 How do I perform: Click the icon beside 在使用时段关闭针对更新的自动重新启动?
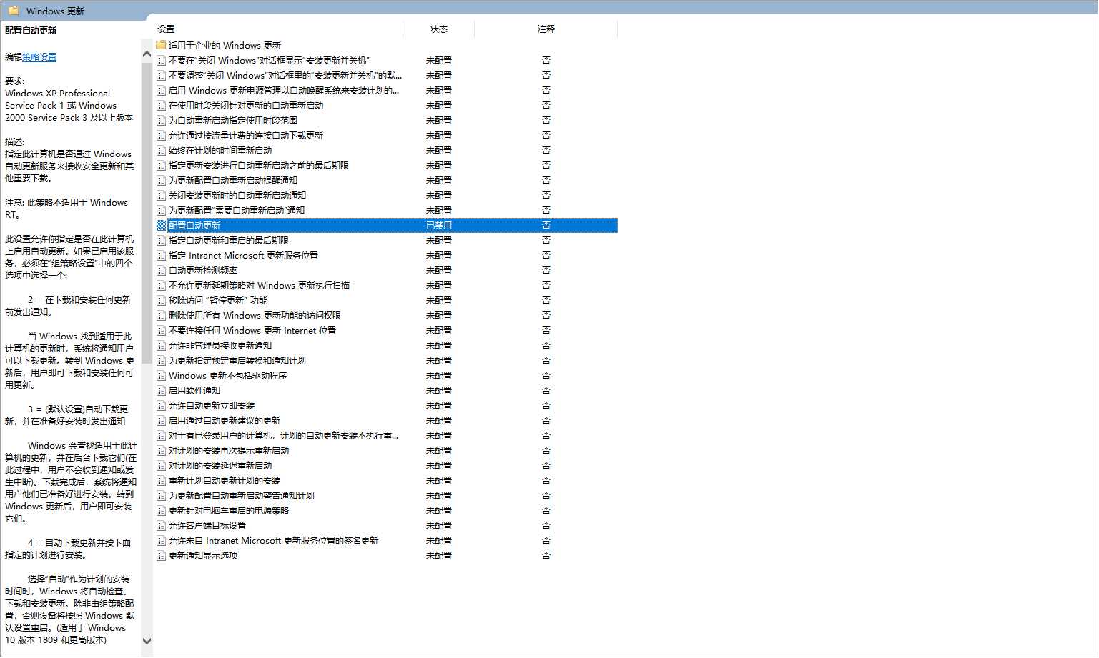point(161,105)
